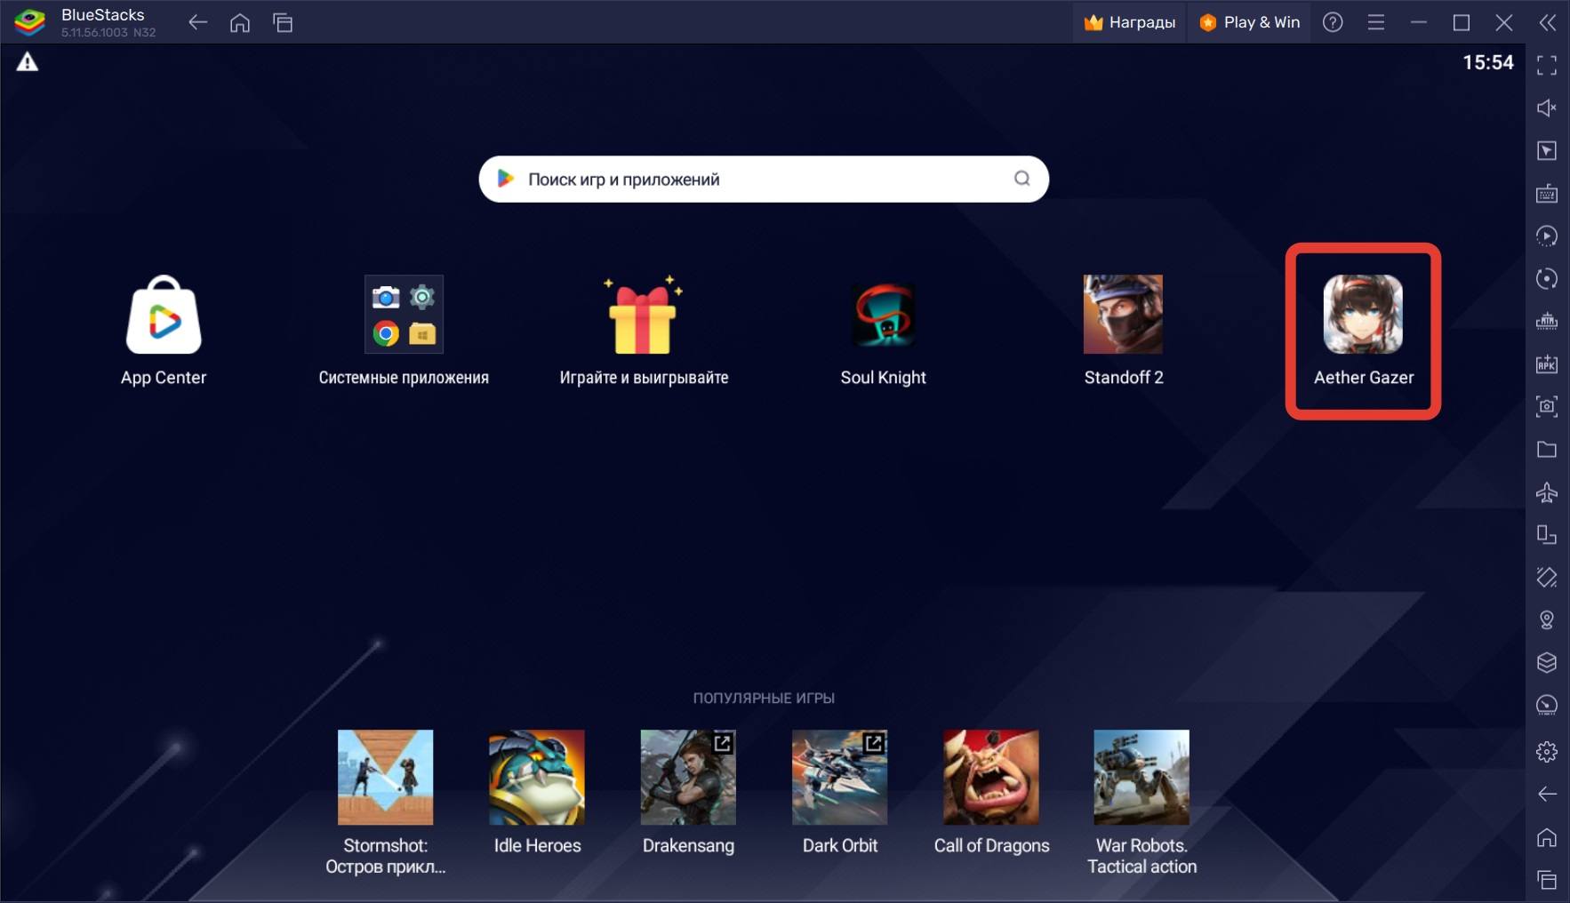The width and height of the screenshot is (1570, 903).
Task: Open the media folder icon in sidebar
Action: click(1547, 449)
